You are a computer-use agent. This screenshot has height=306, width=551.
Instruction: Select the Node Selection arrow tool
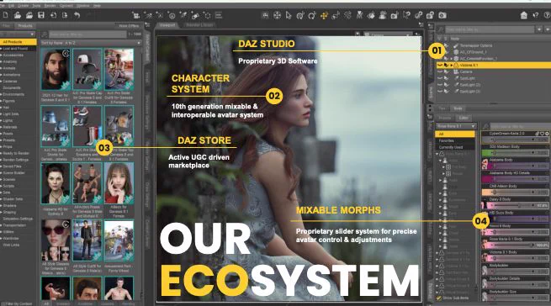[x=289, y=15]
